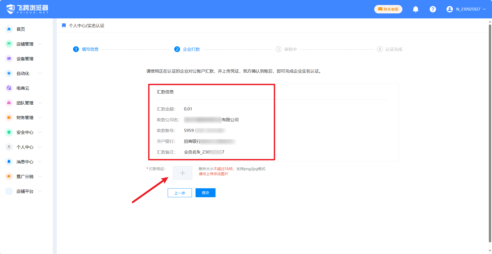Click the 安全中心 shield icon
Image resolution: width=492 pixels, height=254 pixels.
(9, 132)
